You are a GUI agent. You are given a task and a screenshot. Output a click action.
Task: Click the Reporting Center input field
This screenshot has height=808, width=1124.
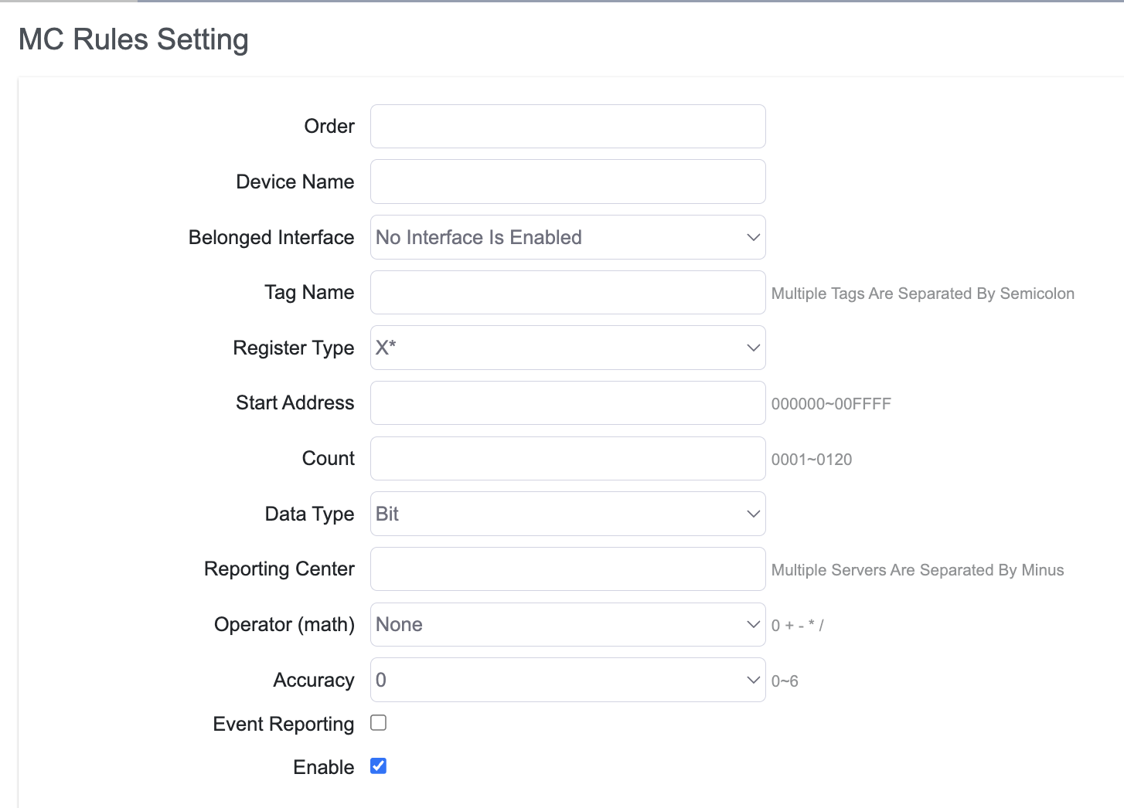[567, 569]
